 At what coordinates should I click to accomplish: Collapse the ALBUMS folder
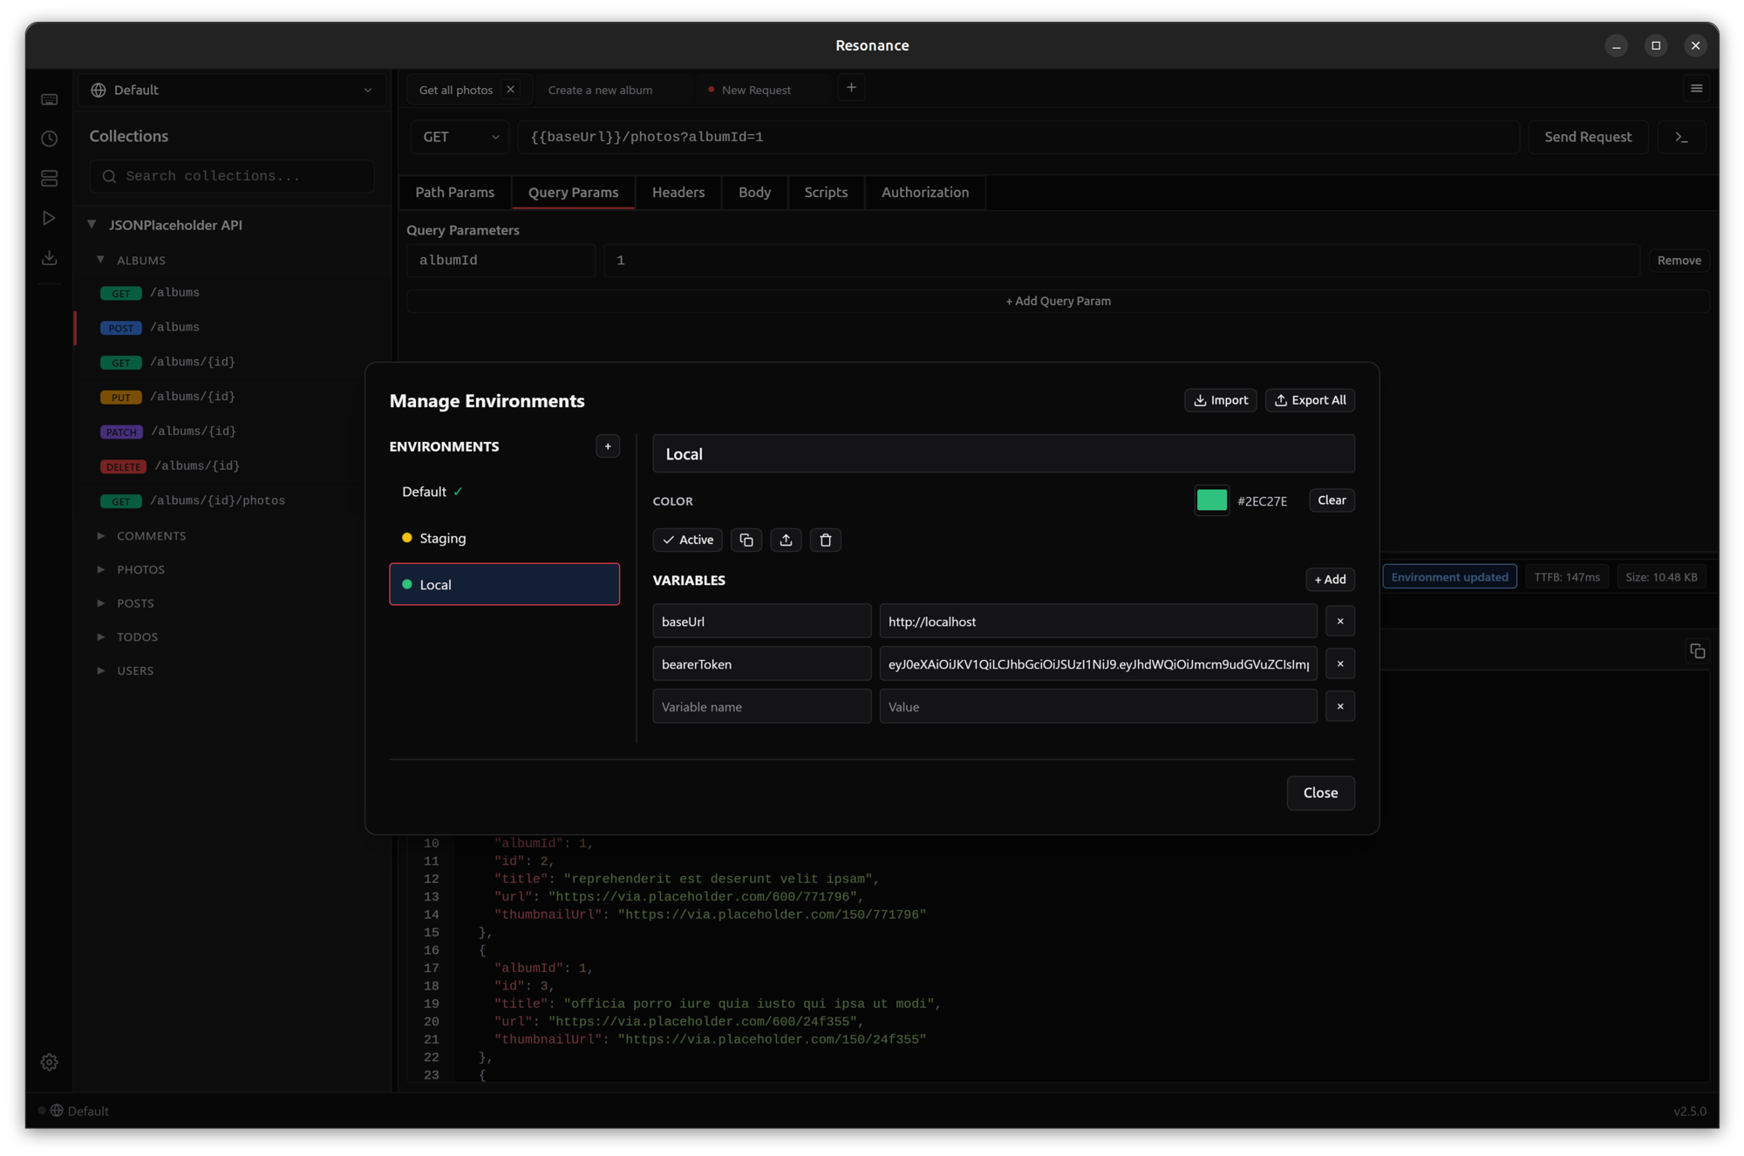coord(101,260)
